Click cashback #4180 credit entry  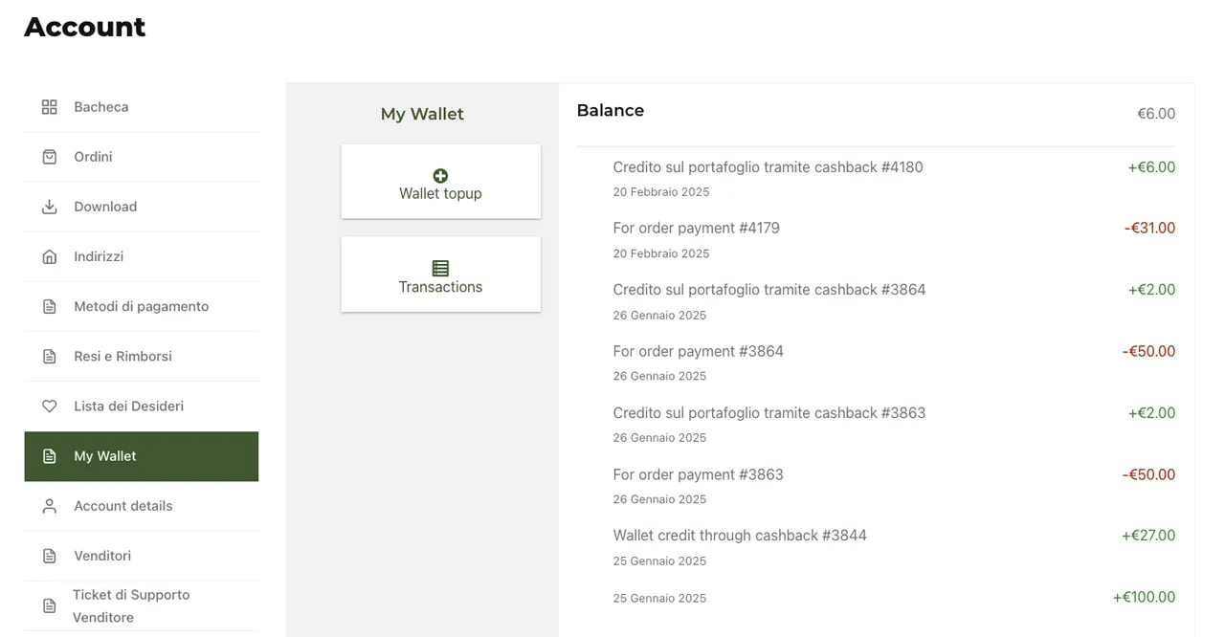tap(768, 167)
